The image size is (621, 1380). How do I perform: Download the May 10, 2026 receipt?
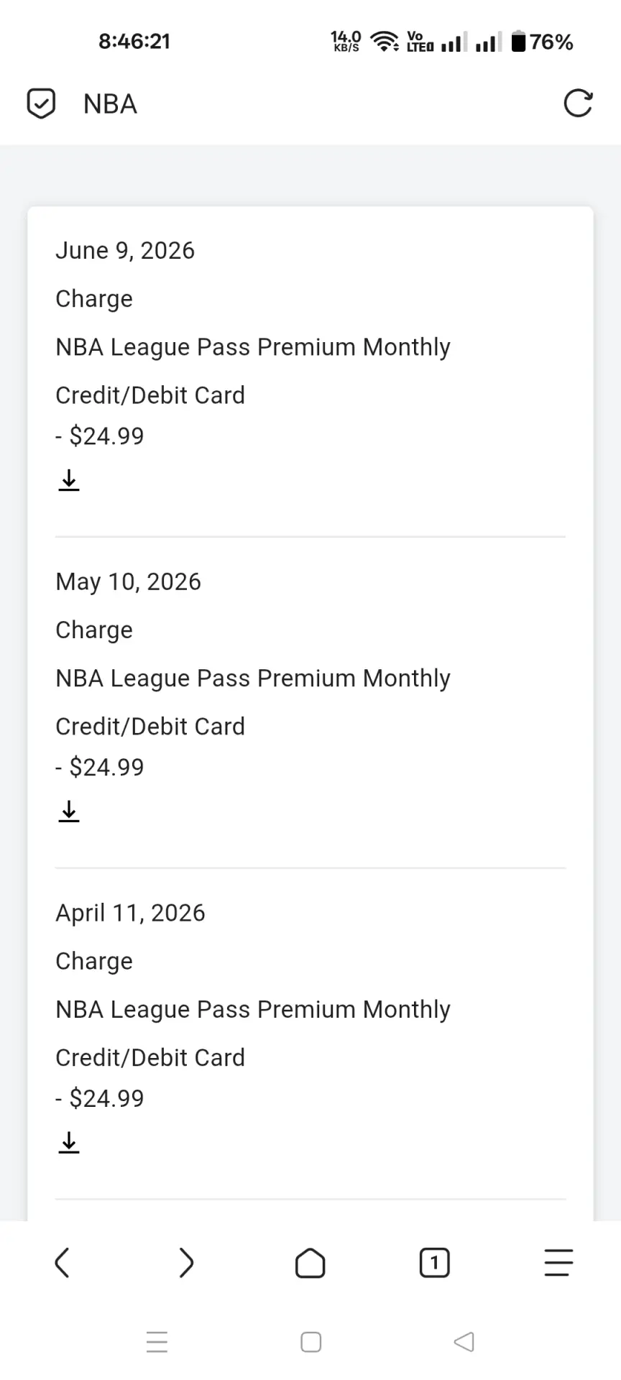(69, 811)
